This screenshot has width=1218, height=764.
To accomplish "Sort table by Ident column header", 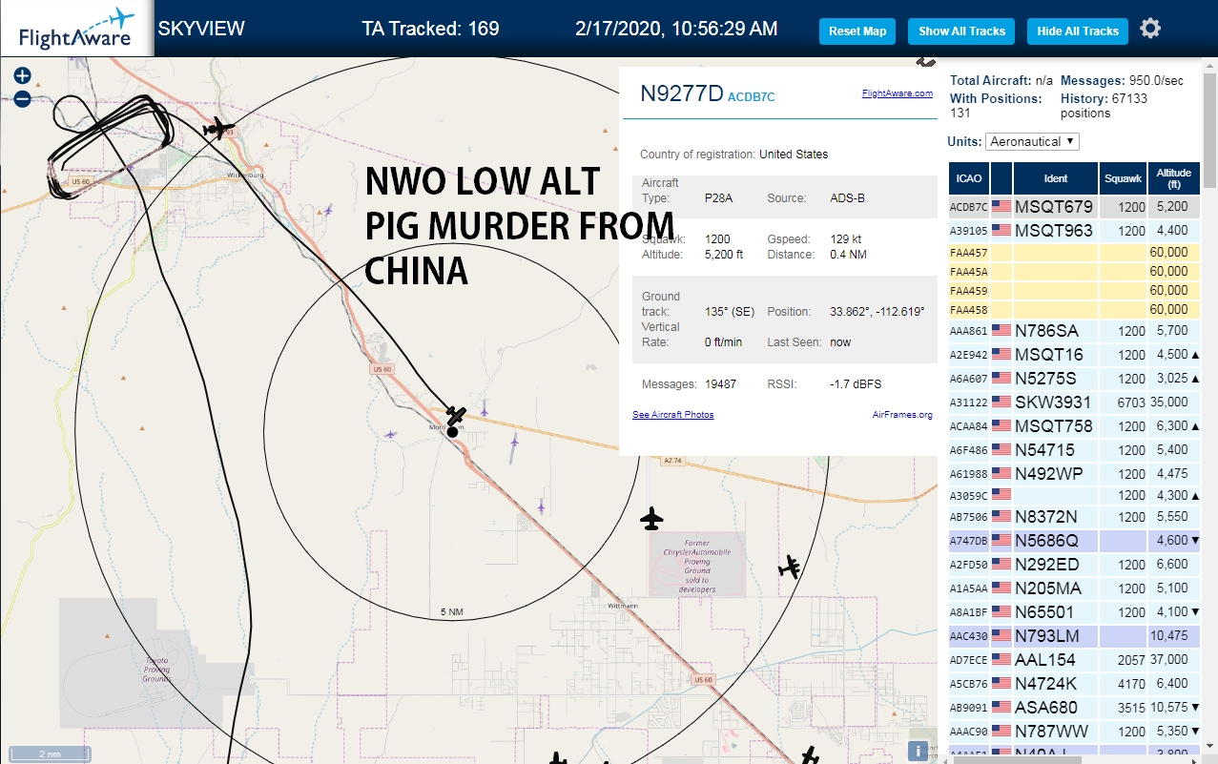I will coord(1056,178).
